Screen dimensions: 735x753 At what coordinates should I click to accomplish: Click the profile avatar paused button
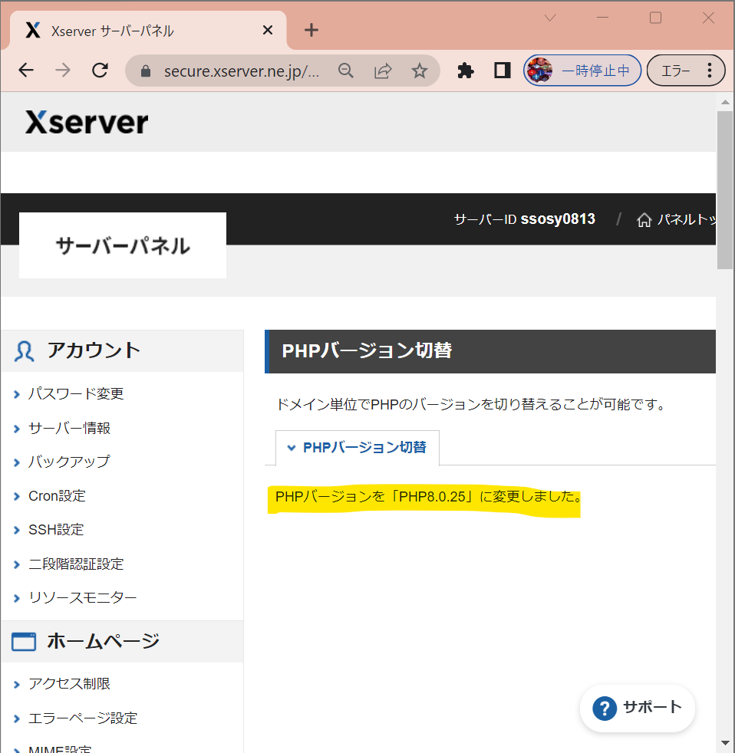point(582,71)
